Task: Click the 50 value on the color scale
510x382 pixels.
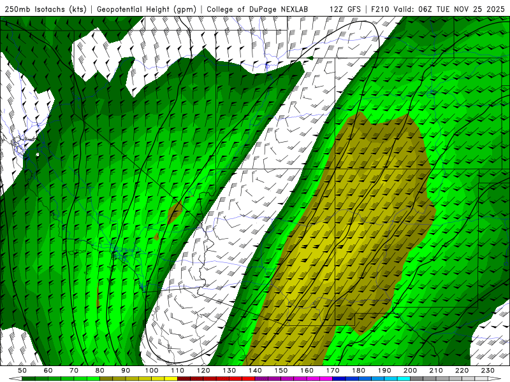Action: pyautogui.click(x=22, y=371)
